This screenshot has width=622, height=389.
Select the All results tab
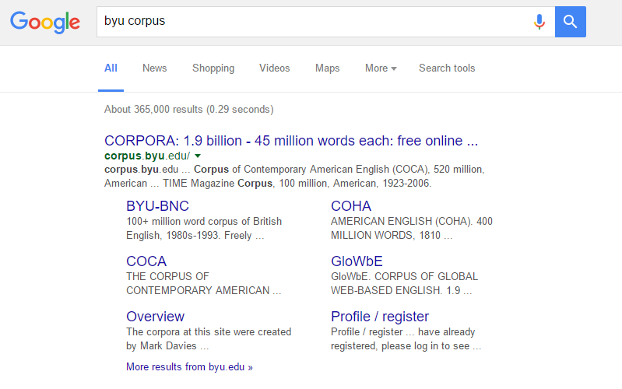click(x=111, y=68)
